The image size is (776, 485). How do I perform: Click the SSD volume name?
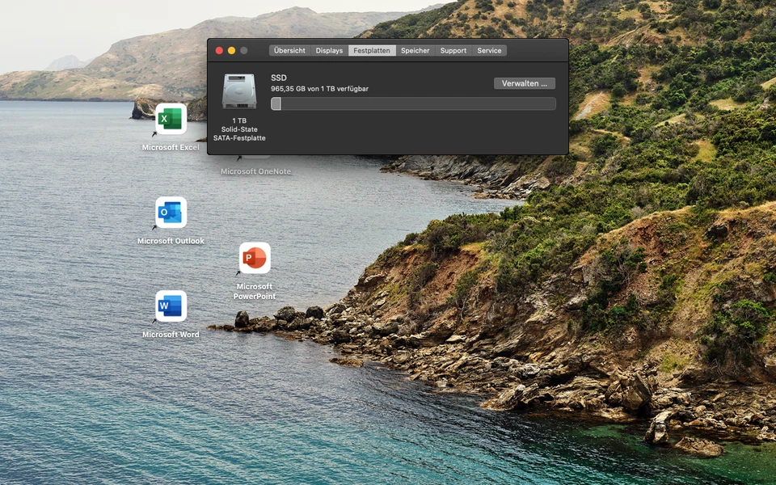[x=279, y=78]
